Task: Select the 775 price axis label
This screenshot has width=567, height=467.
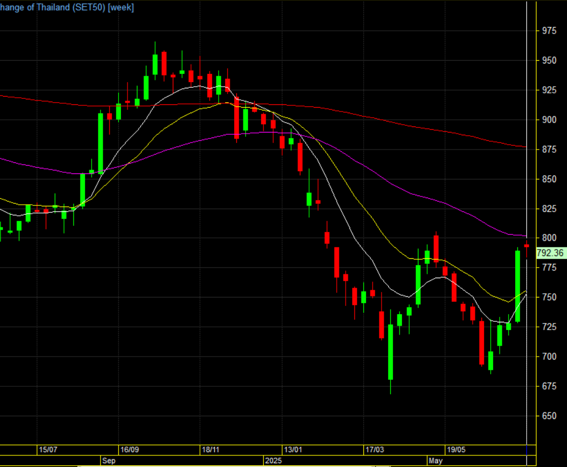Action: 549,268
